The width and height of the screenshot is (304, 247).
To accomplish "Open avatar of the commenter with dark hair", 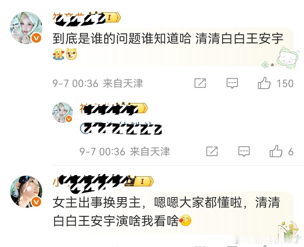I will pyautogui.click(x=26, y=191).
